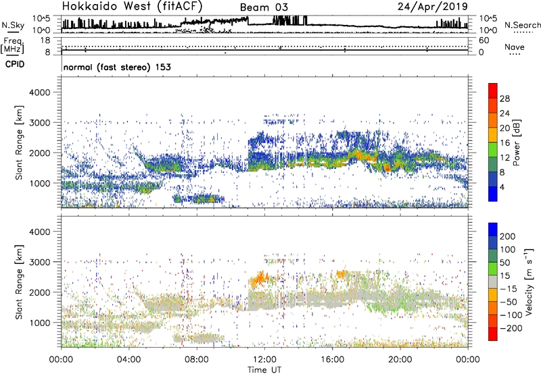Select the gray segment of Velocity color bar
Image resolution: width=541 pixels, height=374 pixels.
click(x=493, y=282)
